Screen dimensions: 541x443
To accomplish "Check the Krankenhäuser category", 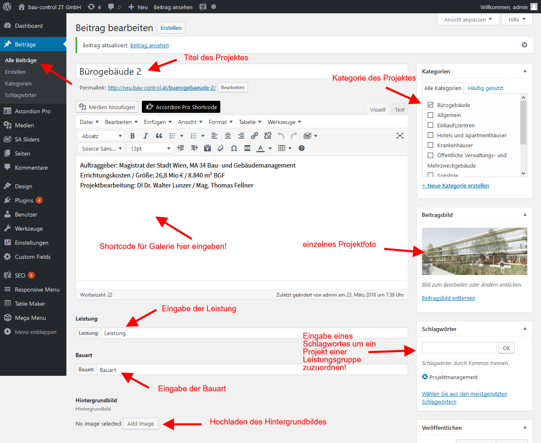I will pyautogui.click(x=430, y=145).
